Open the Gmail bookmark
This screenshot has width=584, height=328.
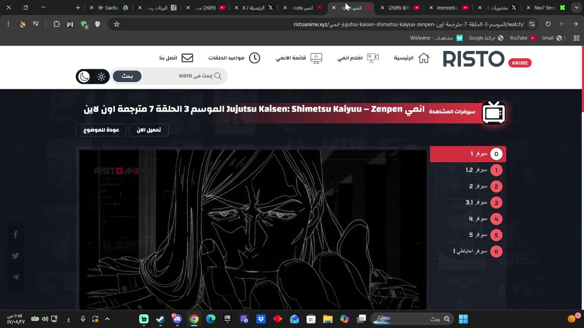click(x=552, y=38)
